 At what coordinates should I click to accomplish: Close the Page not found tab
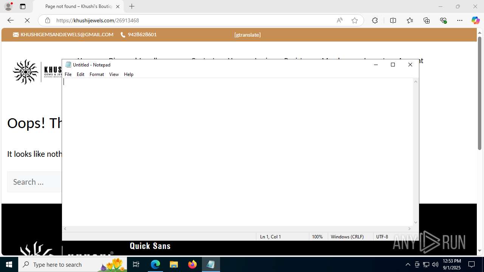tap(118, 6)
